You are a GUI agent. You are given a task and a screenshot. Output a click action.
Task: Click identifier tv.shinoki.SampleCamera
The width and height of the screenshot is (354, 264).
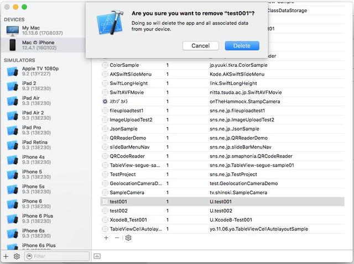(238, 193)
